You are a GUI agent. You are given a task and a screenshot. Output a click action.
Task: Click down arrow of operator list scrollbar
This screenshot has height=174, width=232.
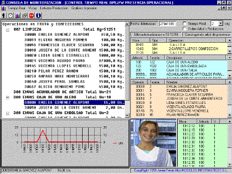tap(230, 116)
